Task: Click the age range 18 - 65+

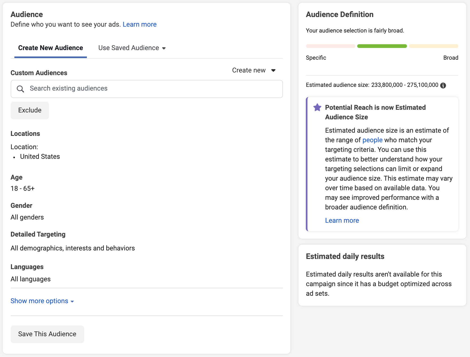Action: (x=23, y=189)
